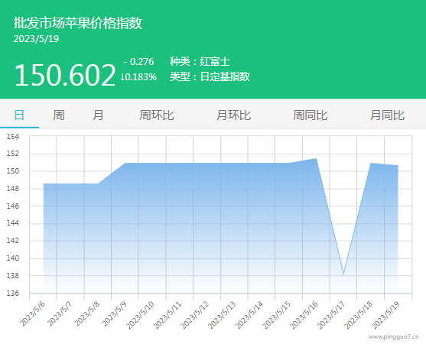Click the 类型：日定基指数 type label
Viewport: 426px width, 344px height.
coord(210,76)
